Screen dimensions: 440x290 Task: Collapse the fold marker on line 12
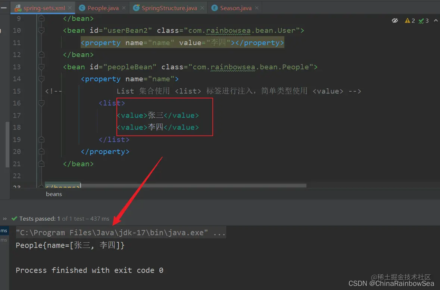pyautogui.click(x=41, y=54)
